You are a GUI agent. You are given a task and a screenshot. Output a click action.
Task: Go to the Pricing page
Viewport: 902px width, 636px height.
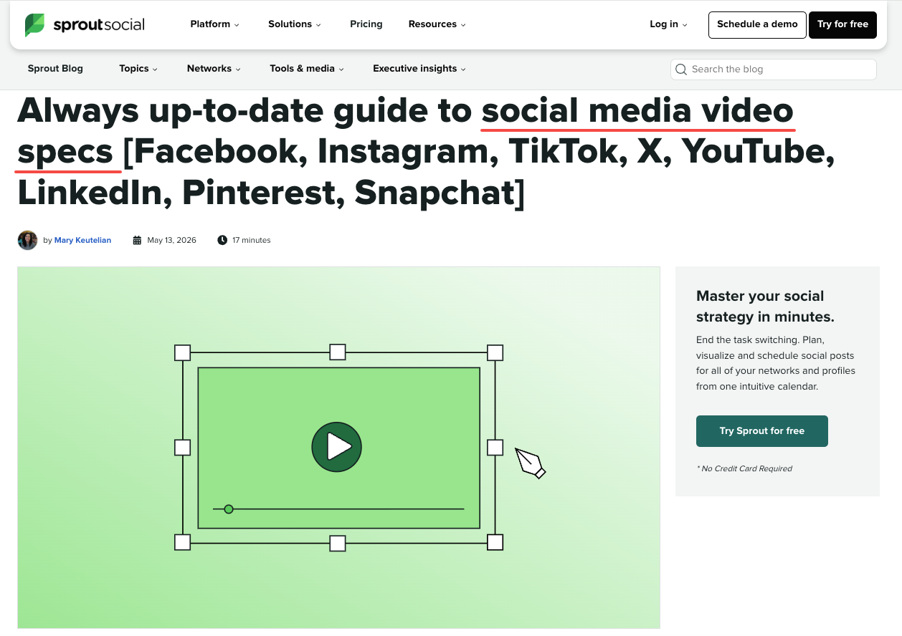pyautogui.click(x=366, y=24)
